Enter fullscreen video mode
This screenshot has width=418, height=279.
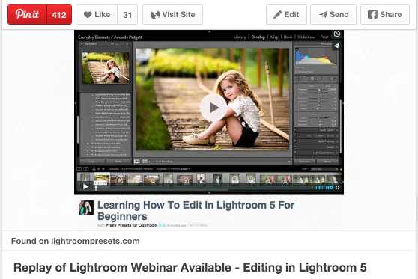click(x=338, y=188)
